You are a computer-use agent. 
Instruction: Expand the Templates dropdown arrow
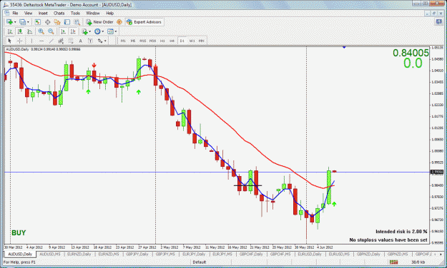point(115,31)
